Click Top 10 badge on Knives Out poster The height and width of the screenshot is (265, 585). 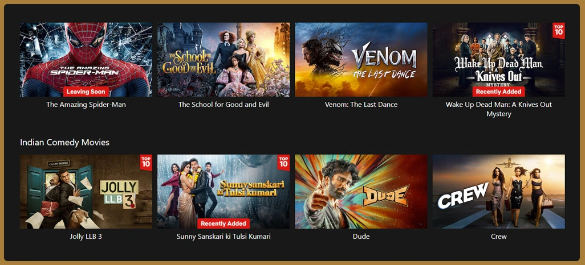(559, 31)
